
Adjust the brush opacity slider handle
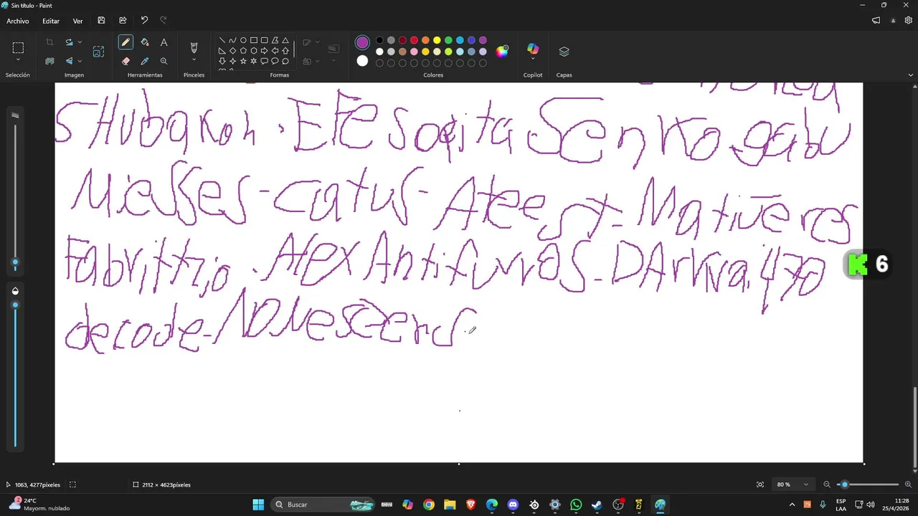15,305
